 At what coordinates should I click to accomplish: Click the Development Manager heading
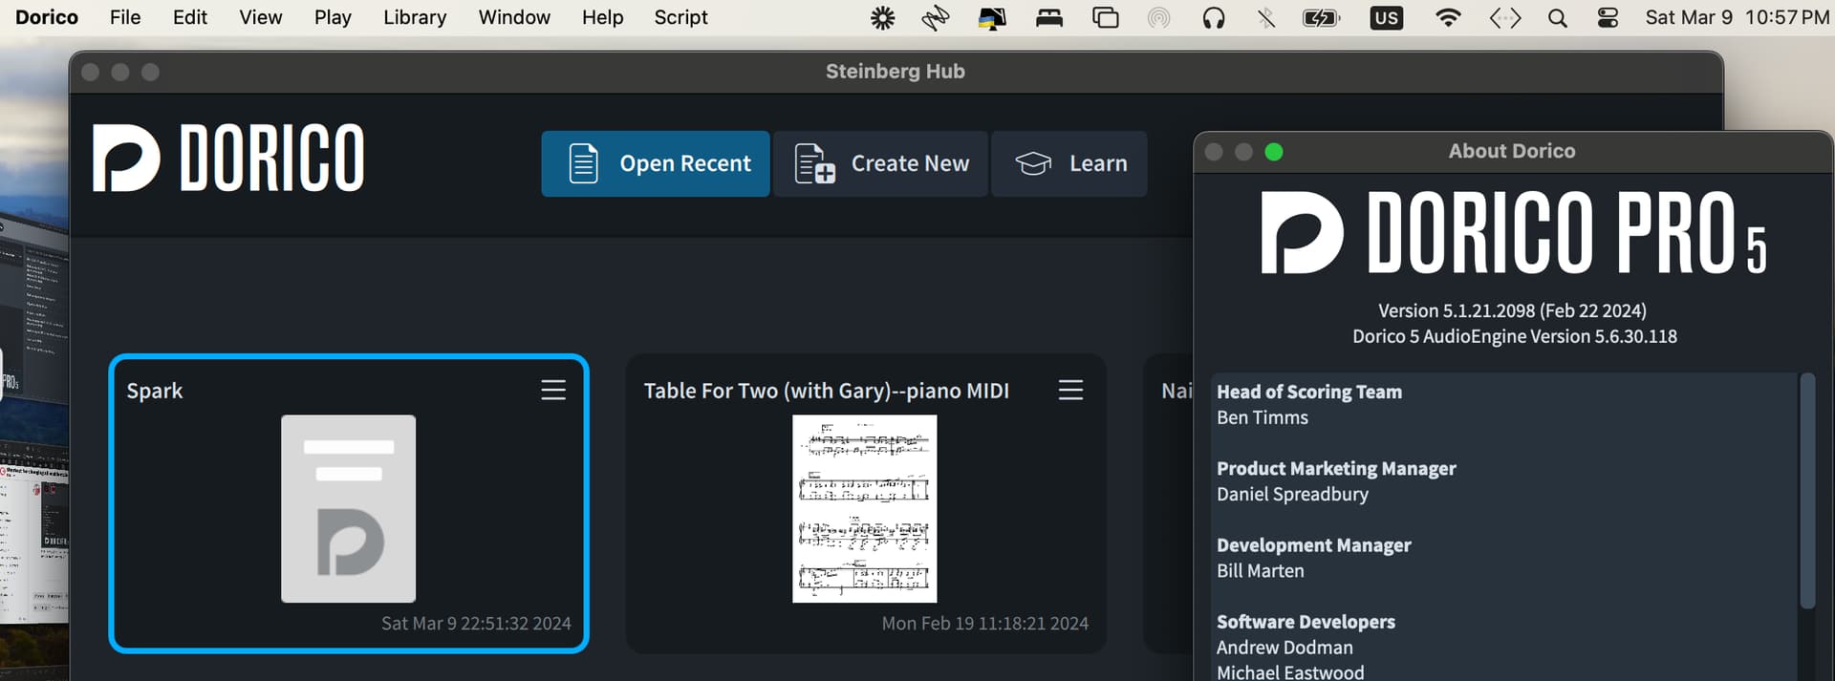[x=1314, y=545]
